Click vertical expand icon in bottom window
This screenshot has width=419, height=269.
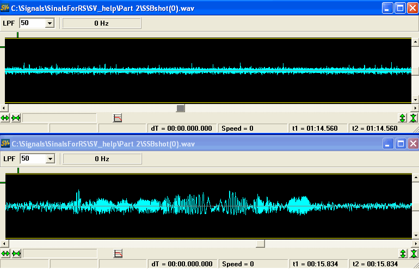(403, 254)
